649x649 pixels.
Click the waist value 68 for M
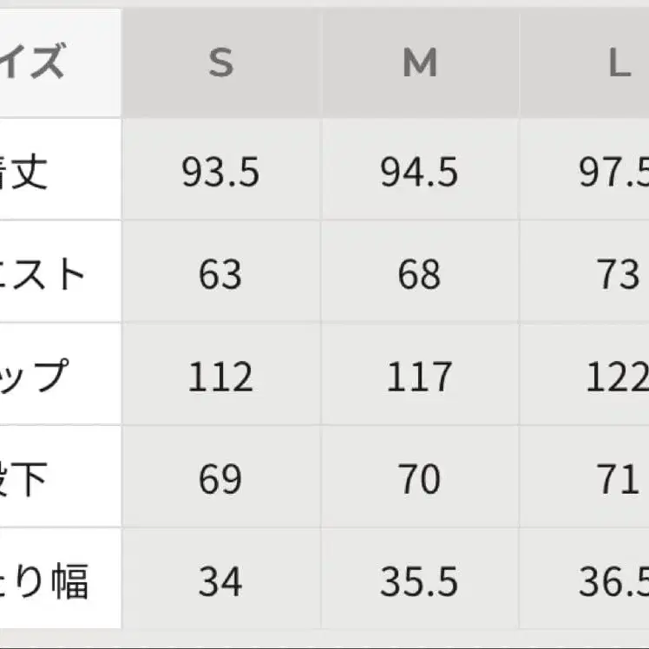pos(420,275)
